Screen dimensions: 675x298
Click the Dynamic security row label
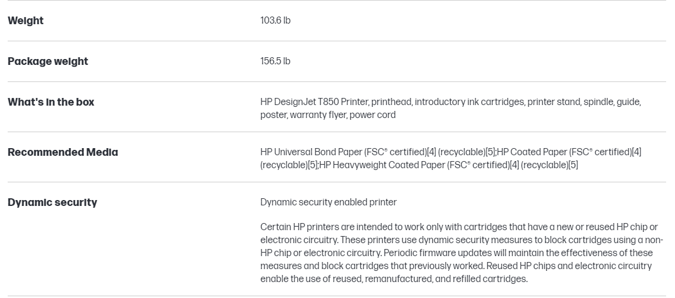point(53,202)
